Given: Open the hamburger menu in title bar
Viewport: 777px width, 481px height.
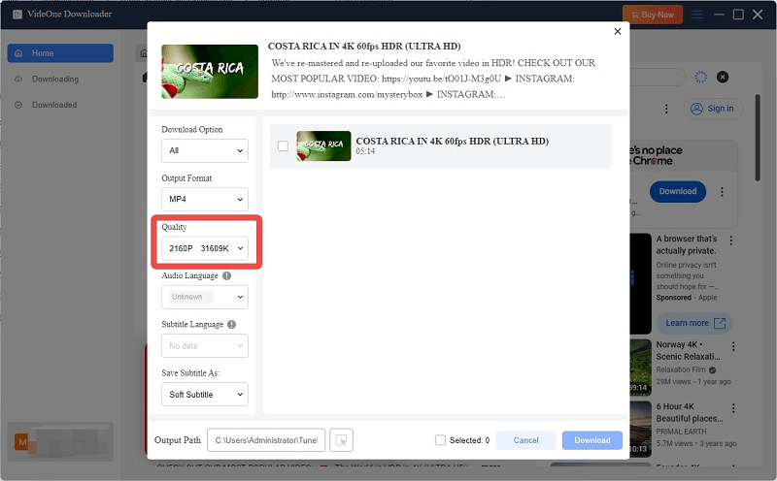Looking at the screenshot, I should pyautogui.click(x=696, y=15).
